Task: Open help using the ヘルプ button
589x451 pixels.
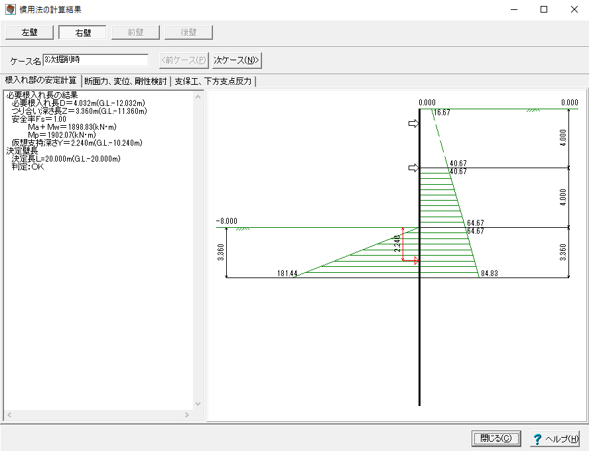Action: tap(555, 438)
